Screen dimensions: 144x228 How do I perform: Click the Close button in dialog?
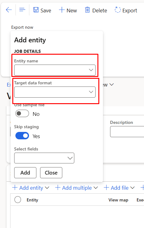(x=51, y=173)
